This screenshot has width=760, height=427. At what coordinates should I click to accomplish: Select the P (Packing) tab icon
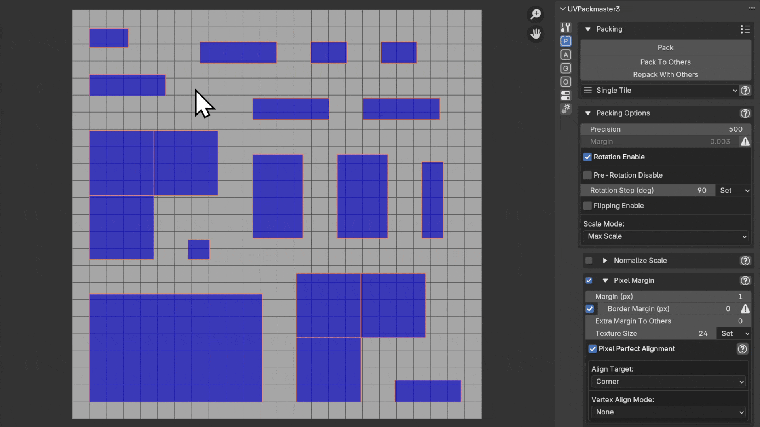click(x=566, y=41)
